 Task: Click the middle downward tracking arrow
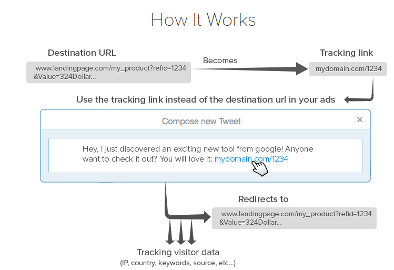point(181,232)
